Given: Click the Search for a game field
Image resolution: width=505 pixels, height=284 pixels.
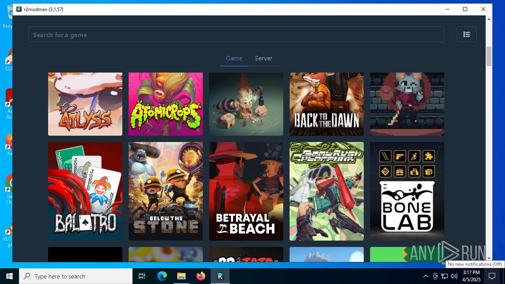Looking at the screenshot, I should pos(236,34).
